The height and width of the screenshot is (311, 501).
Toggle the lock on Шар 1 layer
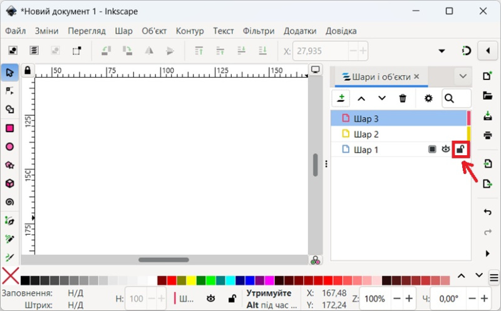coord(461,150)
